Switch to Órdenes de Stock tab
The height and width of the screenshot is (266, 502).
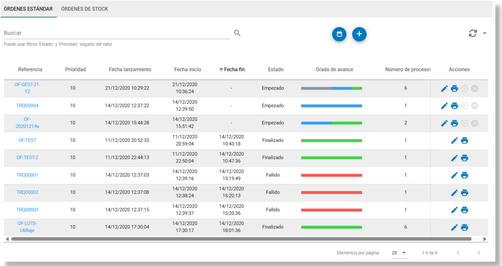coord(84,9)
